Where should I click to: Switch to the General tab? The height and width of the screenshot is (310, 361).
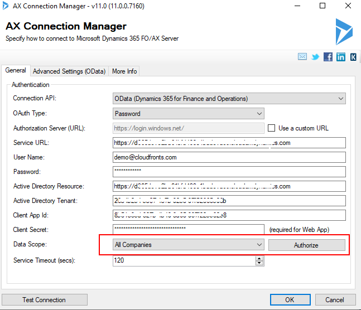coord(16,70)
